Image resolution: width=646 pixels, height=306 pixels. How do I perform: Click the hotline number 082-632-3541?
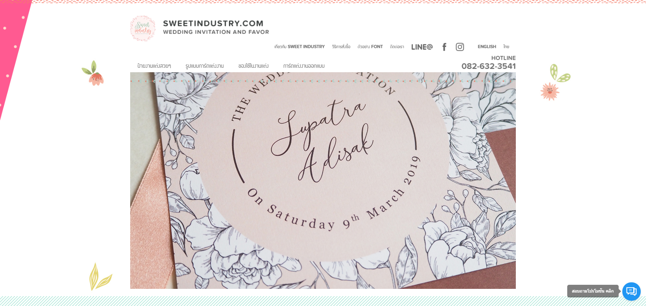(488, 66)
